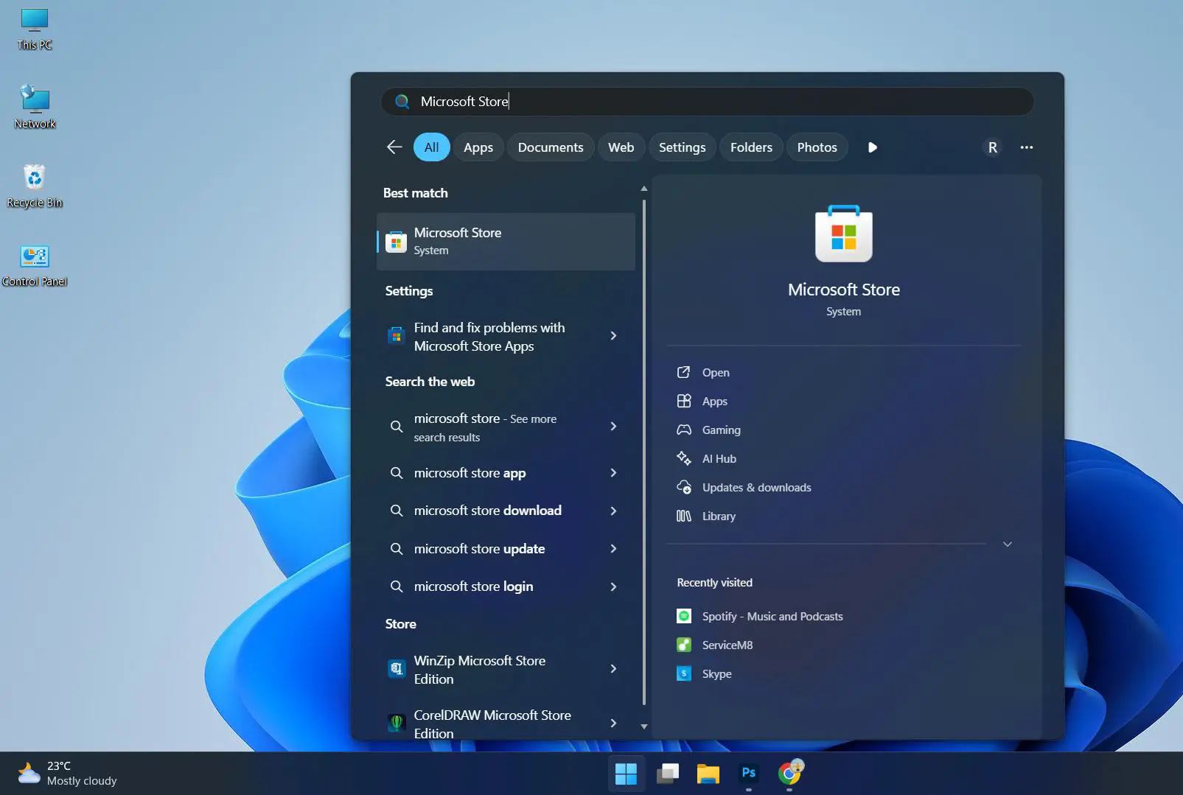Open Spotify - Music and Podcasts from Recently visited
The height and width of the screenshot is (795, 1183).
click(772, 616)
